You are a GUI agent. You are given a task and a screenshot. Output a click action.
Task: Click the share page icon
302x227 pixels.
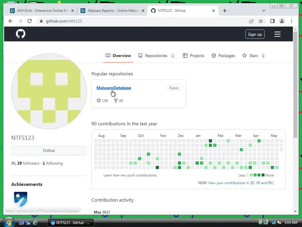(x=251, y=21)
